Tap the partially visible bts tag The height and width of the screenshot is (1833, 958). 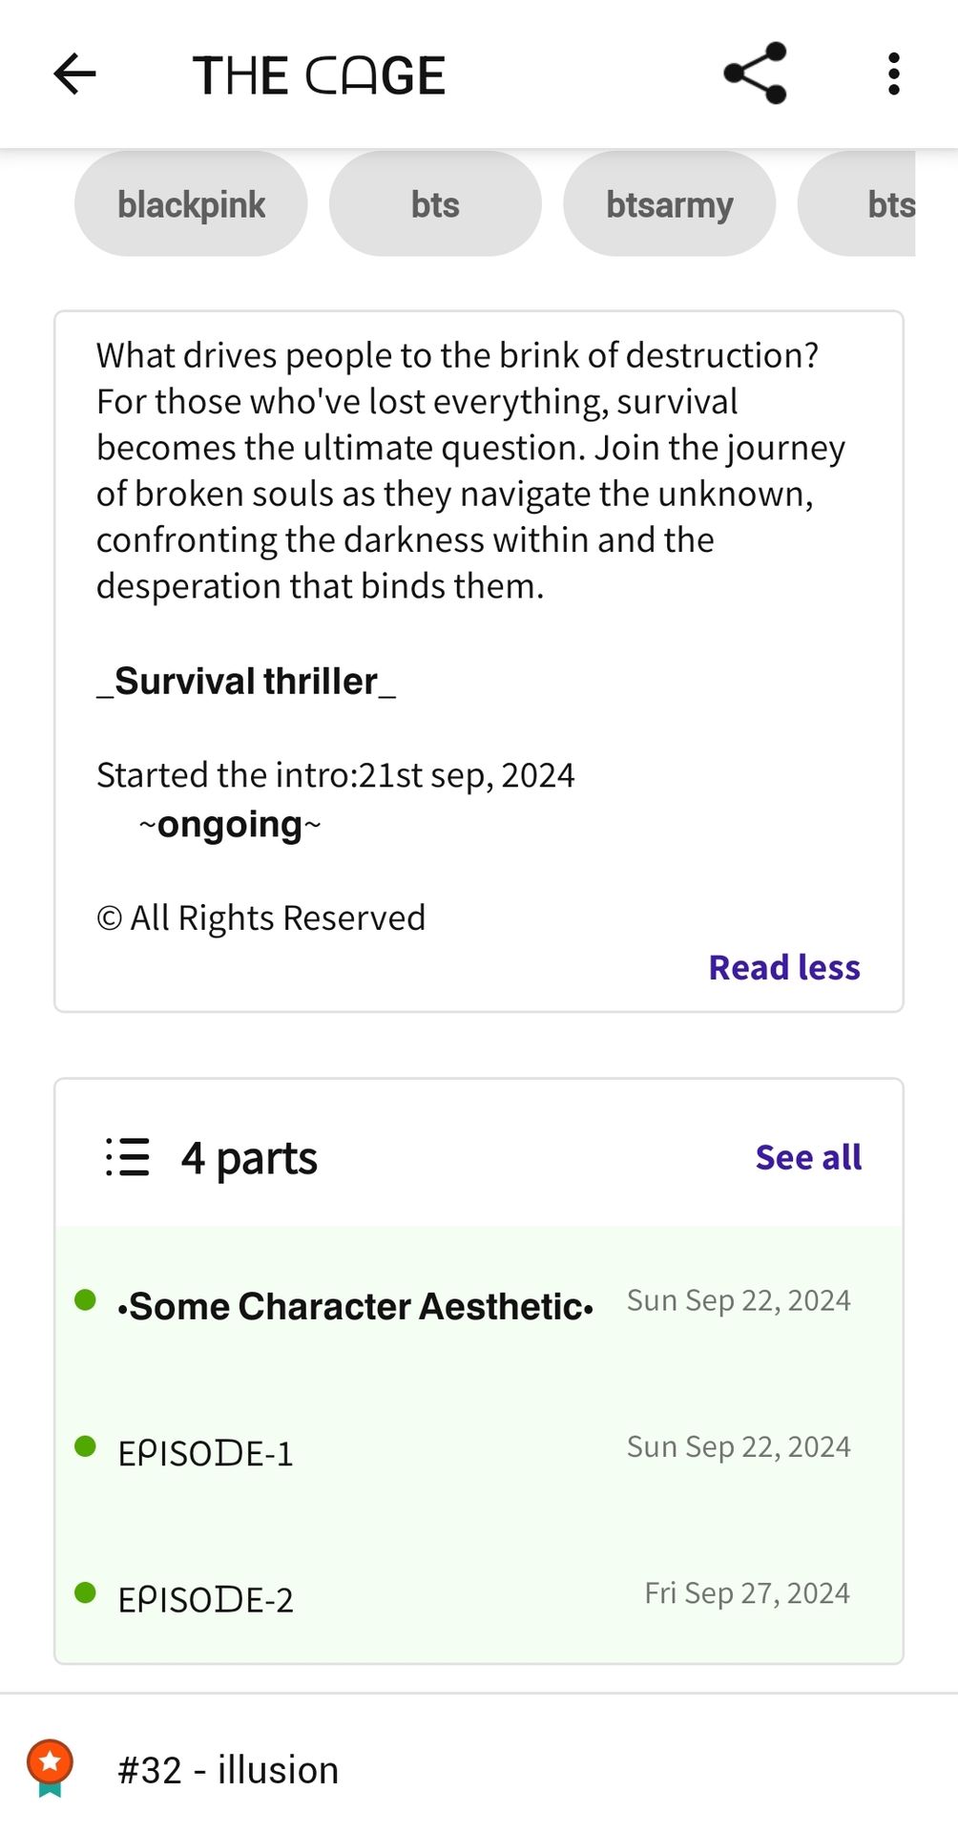857,204
